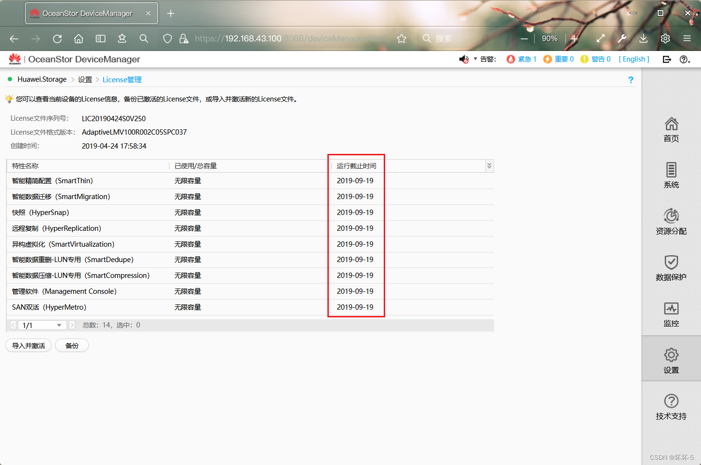The height and width of the screenshot is (465, 701).
Task: Open 监控 monitoring section
Action: click(671, 314)
